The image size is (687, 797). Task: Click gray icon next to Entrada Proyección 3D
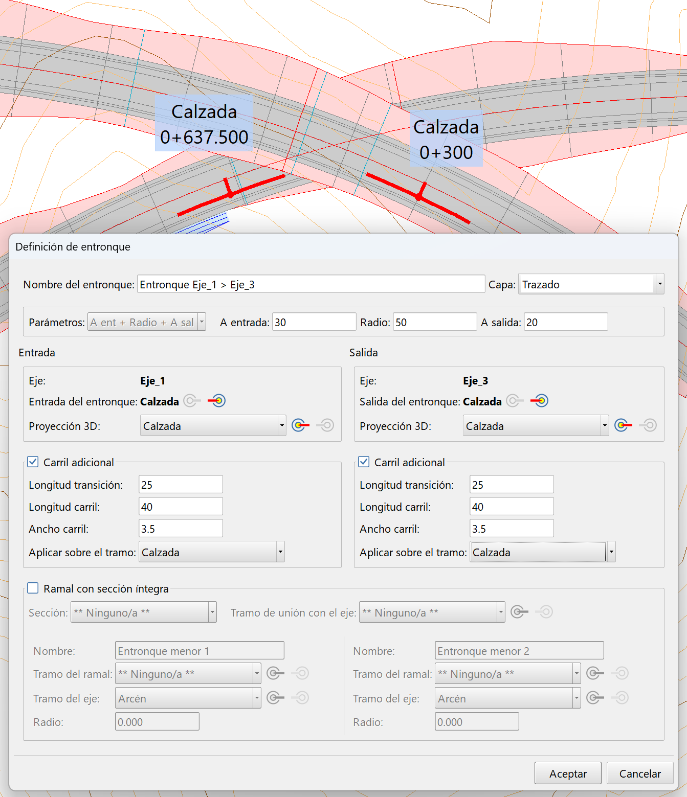[325, 425]
